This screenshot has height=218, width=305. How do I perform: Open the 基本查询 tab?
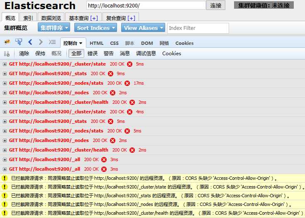pos(83,18)
